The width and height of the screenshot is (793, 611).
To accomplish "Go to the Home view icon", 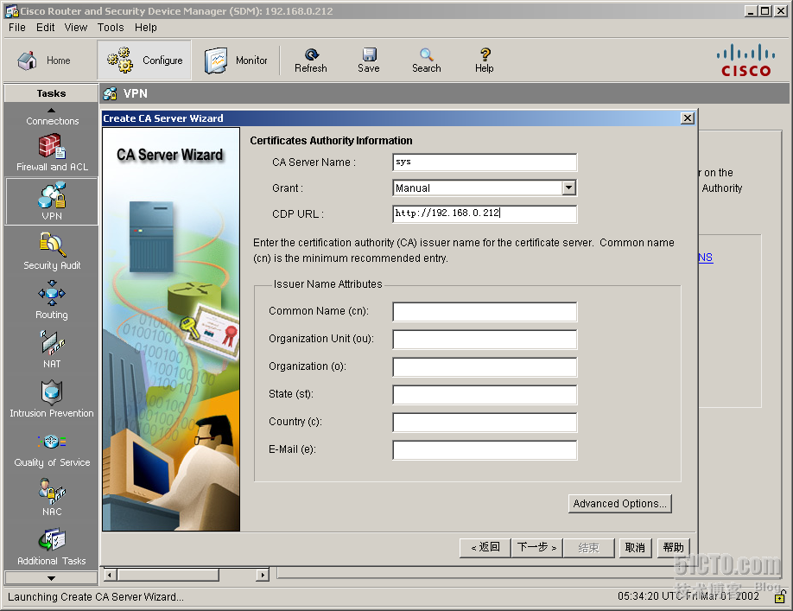I will tap(28, 60).
